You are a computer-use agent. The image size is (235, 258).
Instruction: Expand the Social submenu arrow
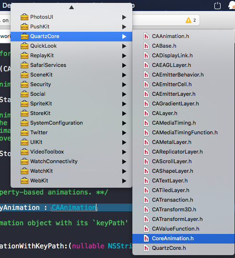[x=124, y=94]
